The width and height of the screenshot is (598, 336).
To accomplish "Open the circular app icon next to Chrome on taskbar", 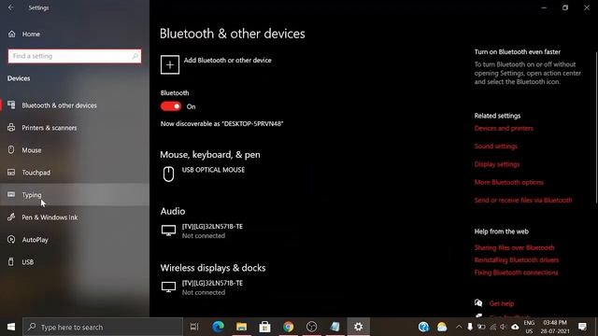I will pos(311,327).
